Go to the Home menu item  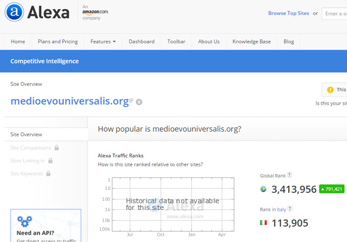tap(18, 42)
